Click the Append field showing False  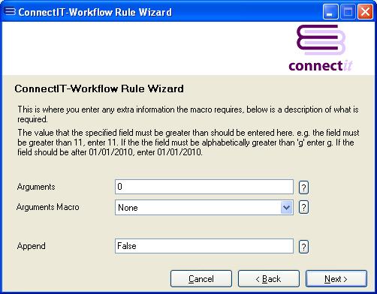point(204,246)
